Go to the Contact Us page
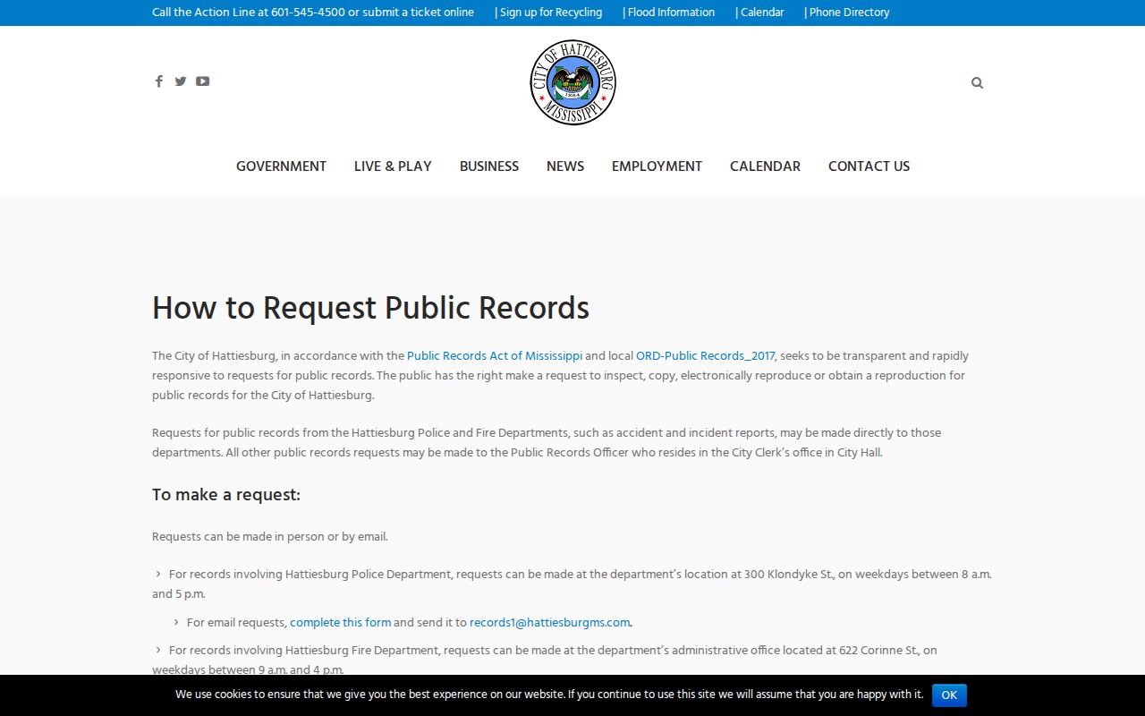 click(869, 166)
